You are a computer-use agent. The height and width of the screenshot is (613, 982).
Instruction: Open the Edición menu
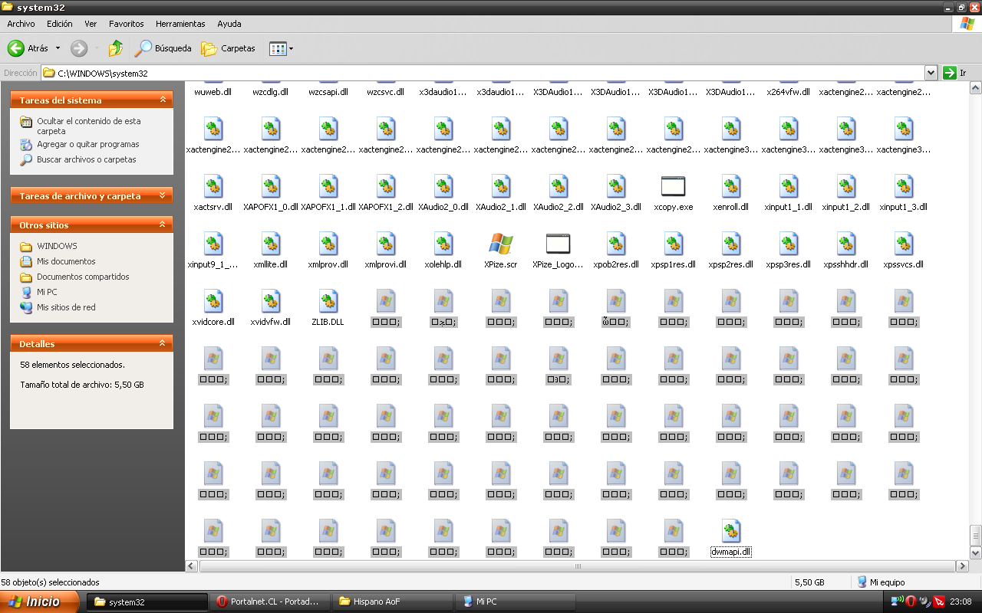coord(59,24)
